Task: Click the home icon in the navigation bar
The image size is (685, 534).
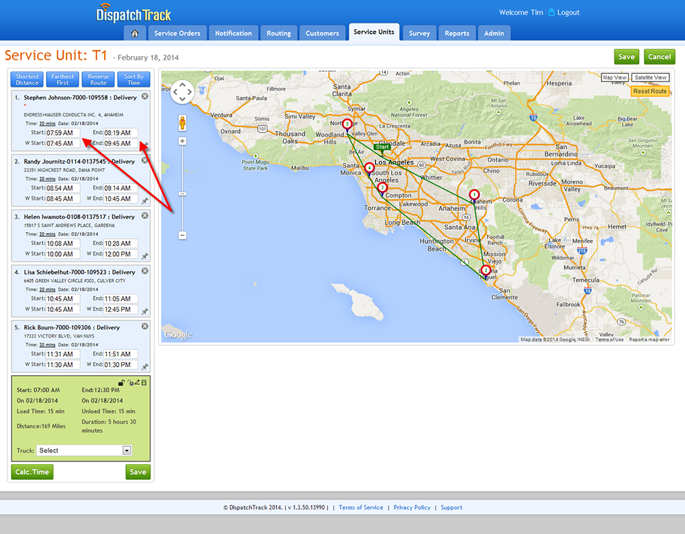Action: (x=134, y=32)
